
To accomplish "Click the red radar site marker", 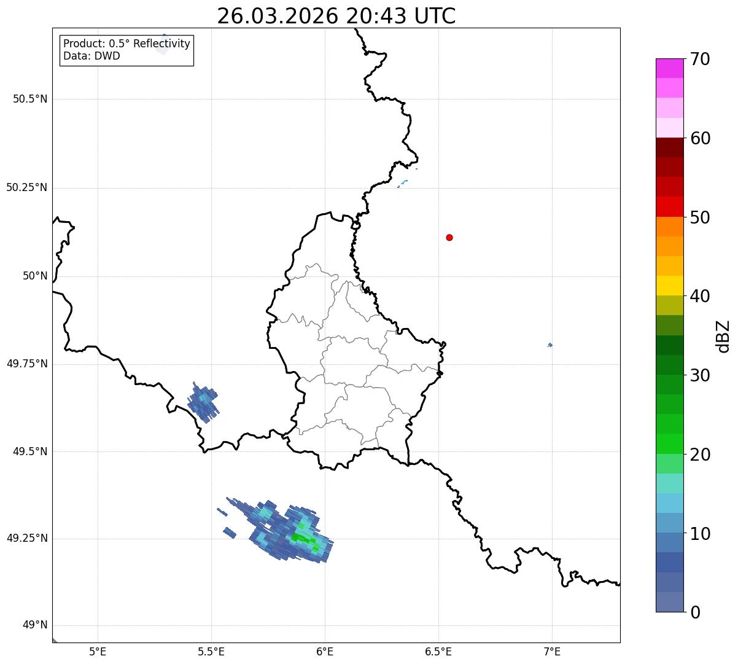I will pos(449,238).
